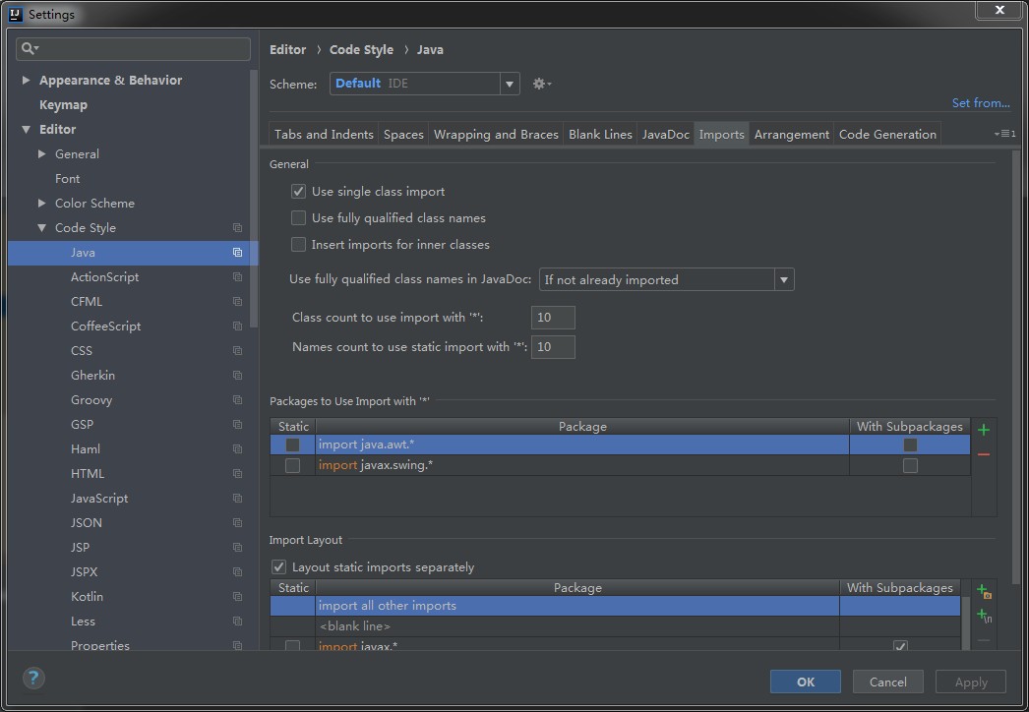The width and height of the screenshot is (1029, 712).
Task: Click the search magnifier icon in settings
Action: tap(30, 48)
